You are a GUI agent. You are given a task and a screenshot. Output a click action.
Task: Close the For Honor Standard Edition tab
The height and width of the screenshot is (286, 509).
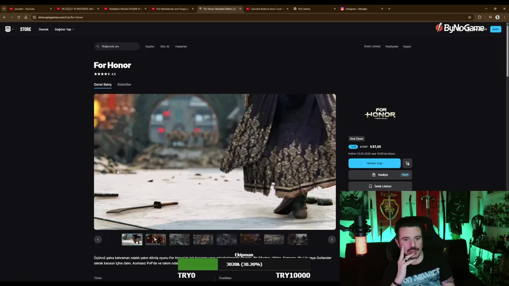coord(240,9)
